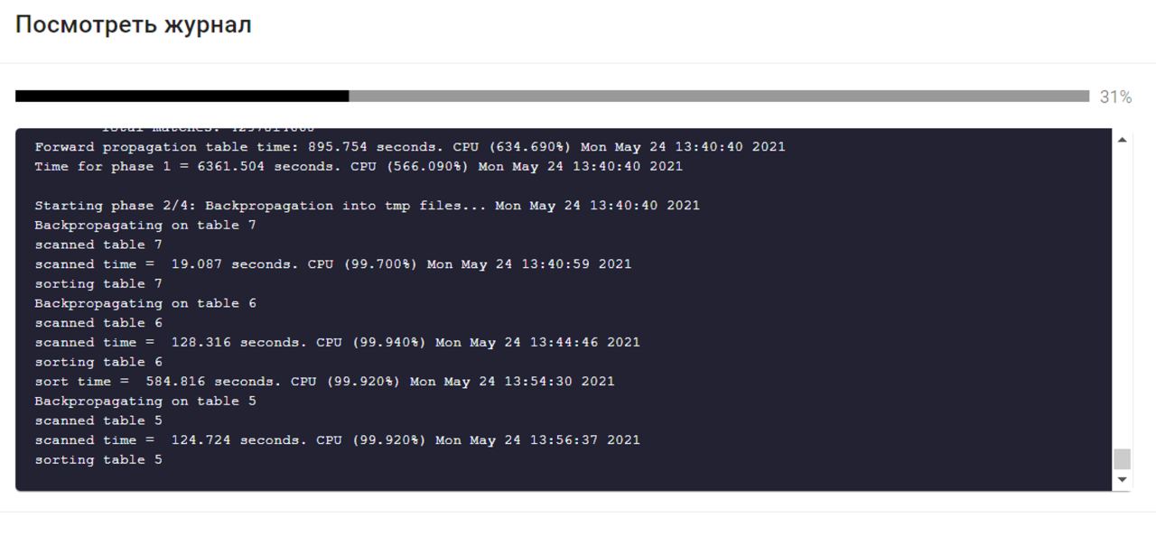The height and width of the screenshot is (536, 1156).
Task: Click the 'sort time = 584.816 seconds' line
Action: 324,382
